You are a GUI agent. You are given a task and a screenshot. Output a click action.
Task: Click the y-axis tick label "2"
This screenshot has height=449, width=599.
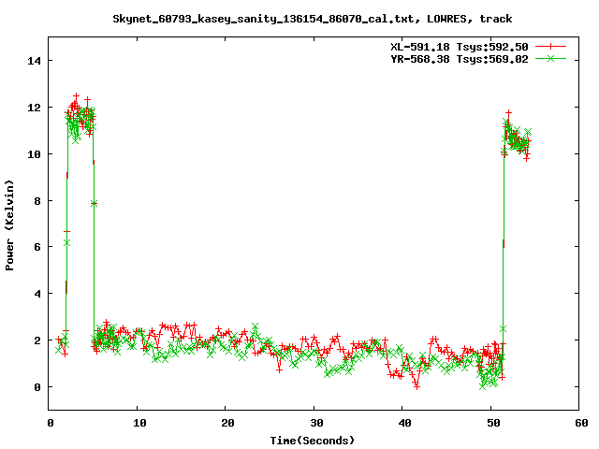pyautogui.click(x=37, y=340)
